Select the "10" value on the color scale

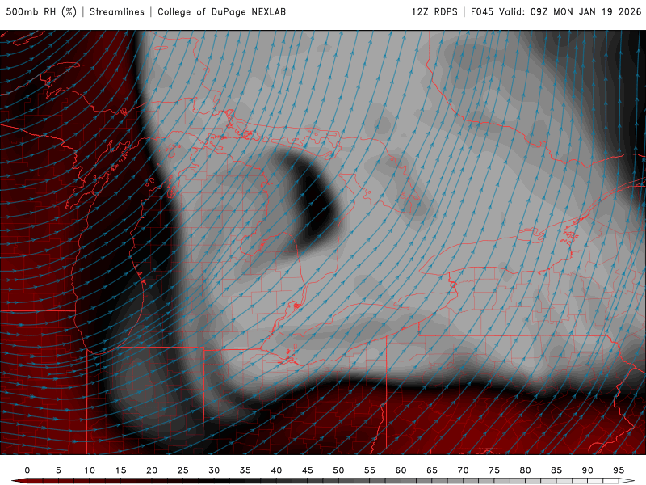90,470
